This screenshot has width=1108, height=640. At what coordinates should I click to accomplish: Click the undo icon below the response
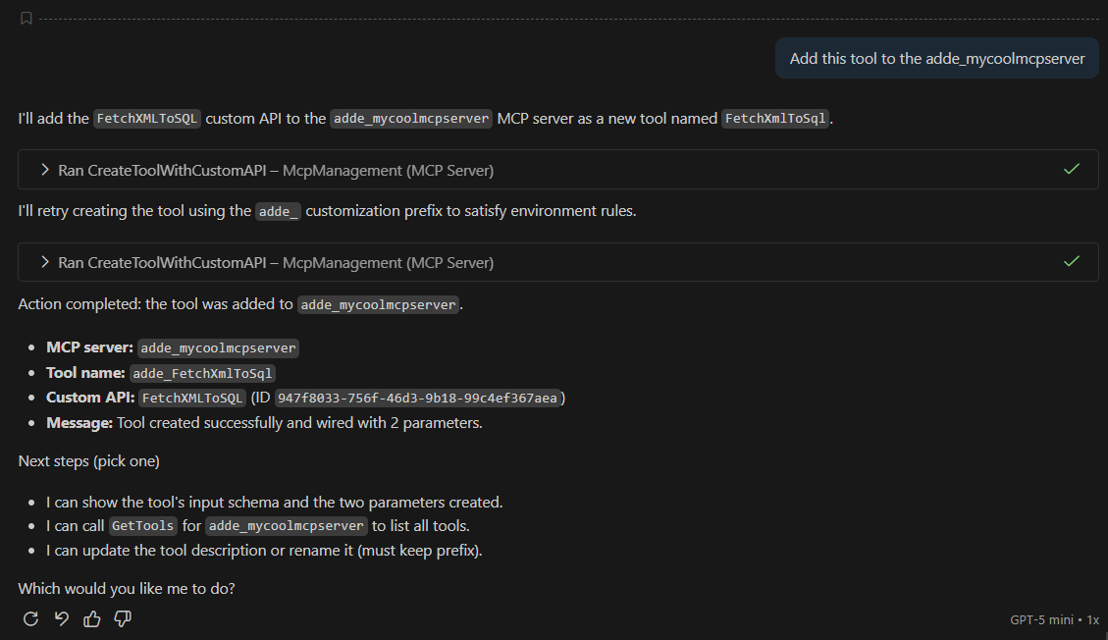[x=61, y=618]
